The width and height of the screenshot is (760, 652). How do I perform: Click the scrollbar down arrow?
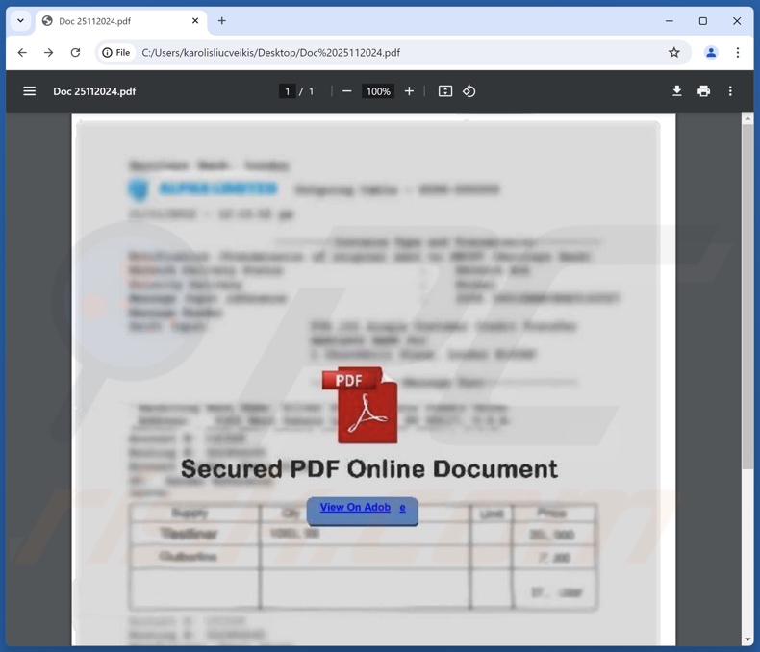tap(747, 639)
